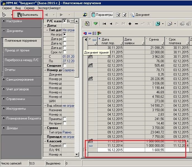Image resolution: width=192 pixels, height=167 pixels.
Task: Toggle the 'Приняты' checkbox
Action: [64, 119]
